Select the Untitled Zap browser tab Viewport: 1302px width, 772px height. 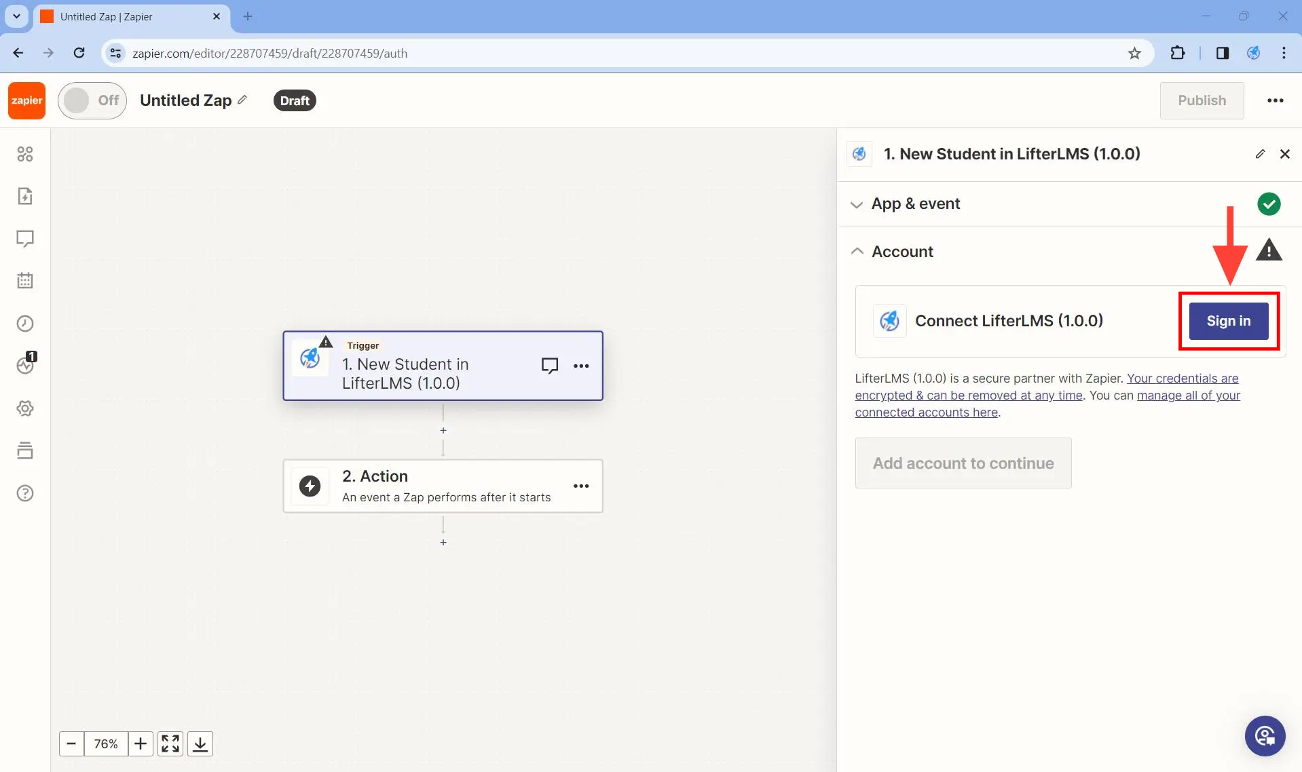pyautogui.click(x=132, y=16)
